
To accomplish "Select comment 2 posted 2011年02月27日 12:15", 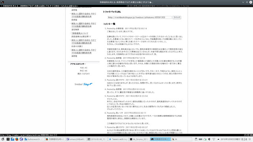I will pyautogui.click(x=126, y=58).
